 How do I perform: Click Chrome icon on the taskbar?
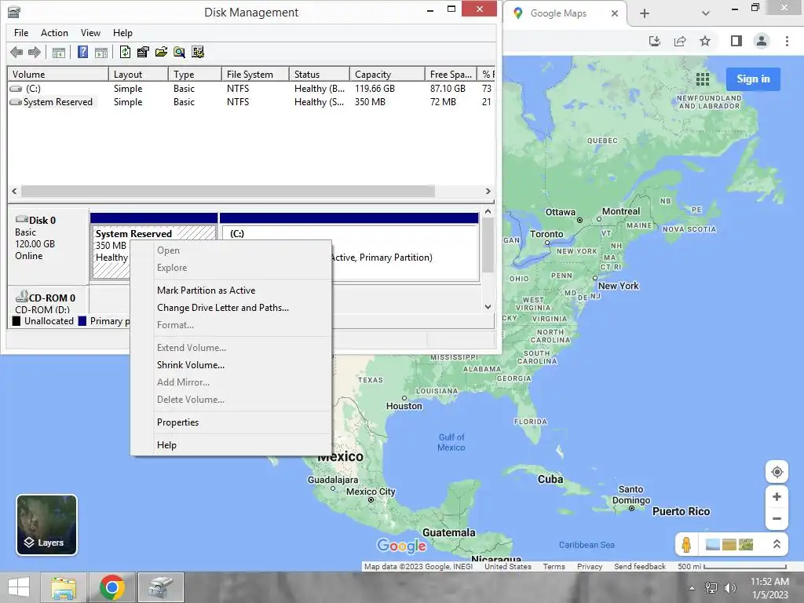tap(111, 587)
